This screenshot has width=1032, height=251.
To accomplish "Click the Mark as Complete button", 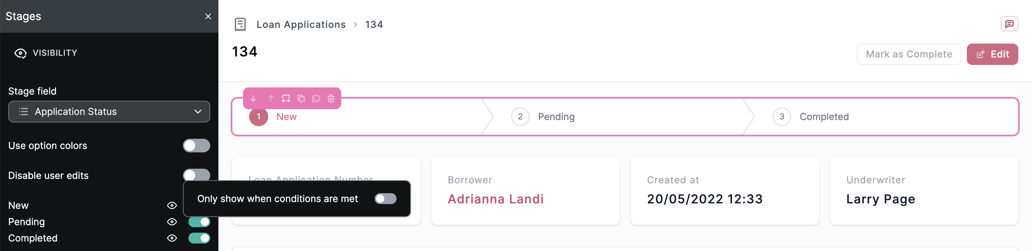I will pos(908,54).
